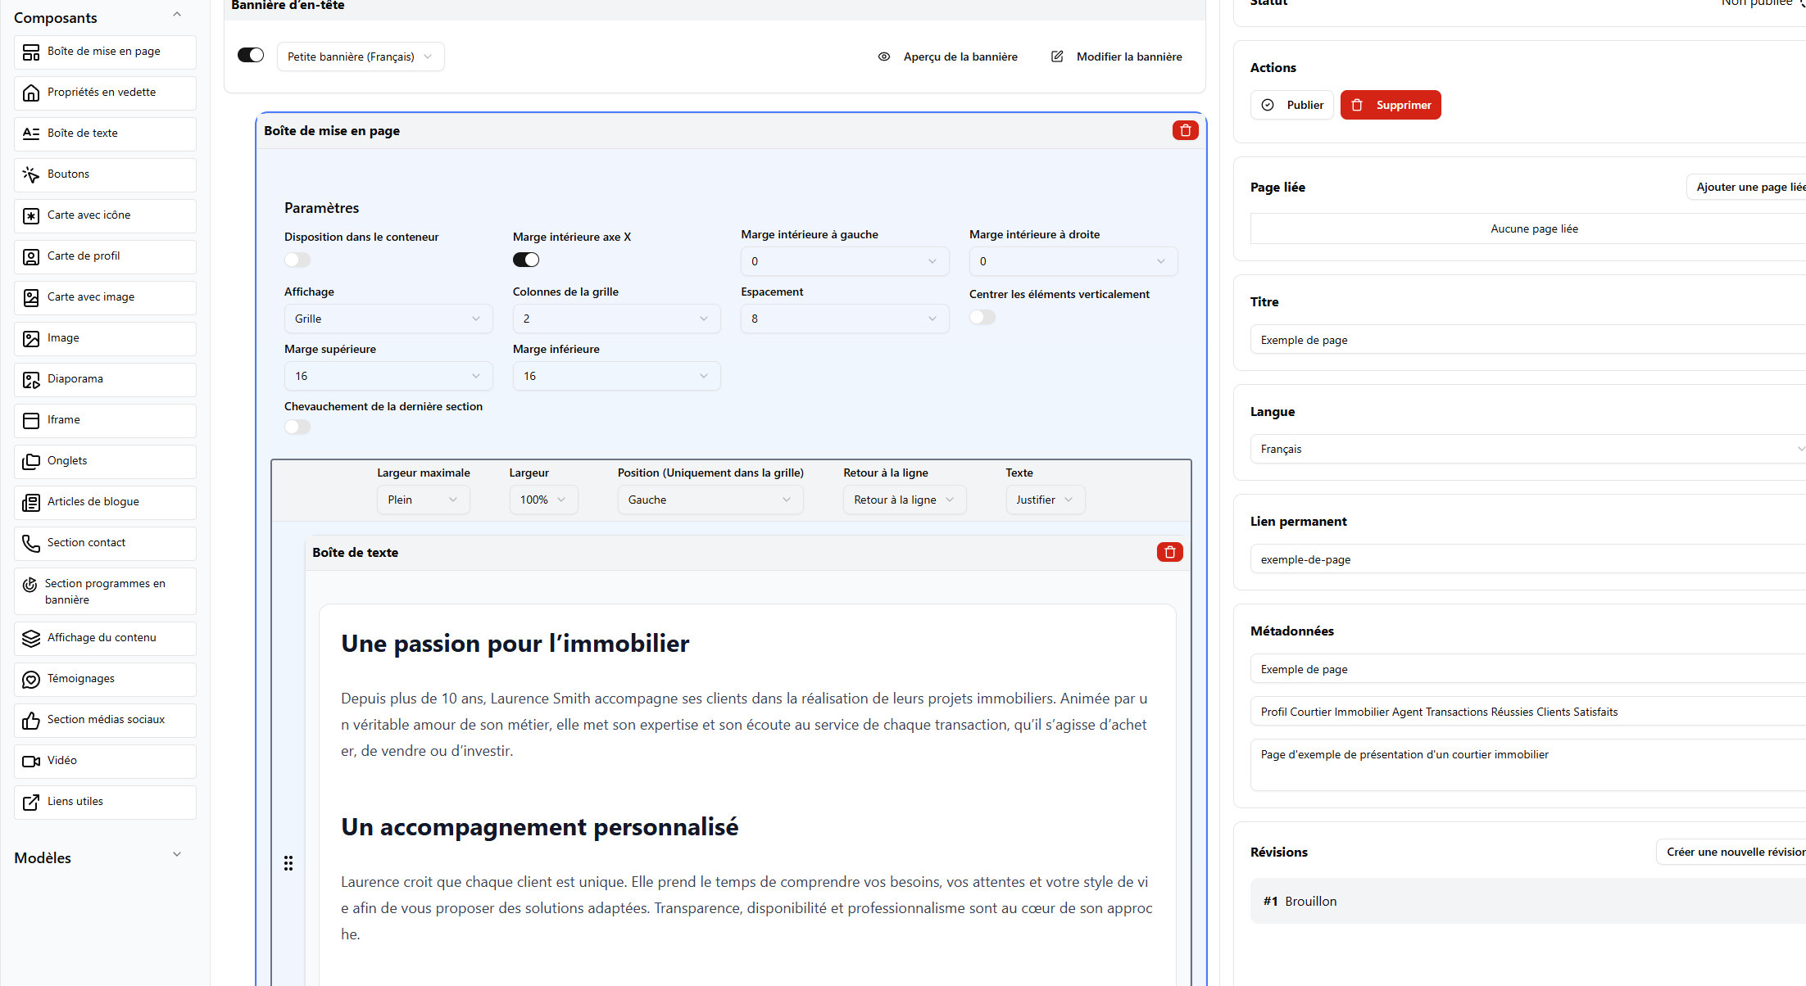
Task: Click the Vidéo camera icon
Action: pyautogui.click(x=31, y=761)
